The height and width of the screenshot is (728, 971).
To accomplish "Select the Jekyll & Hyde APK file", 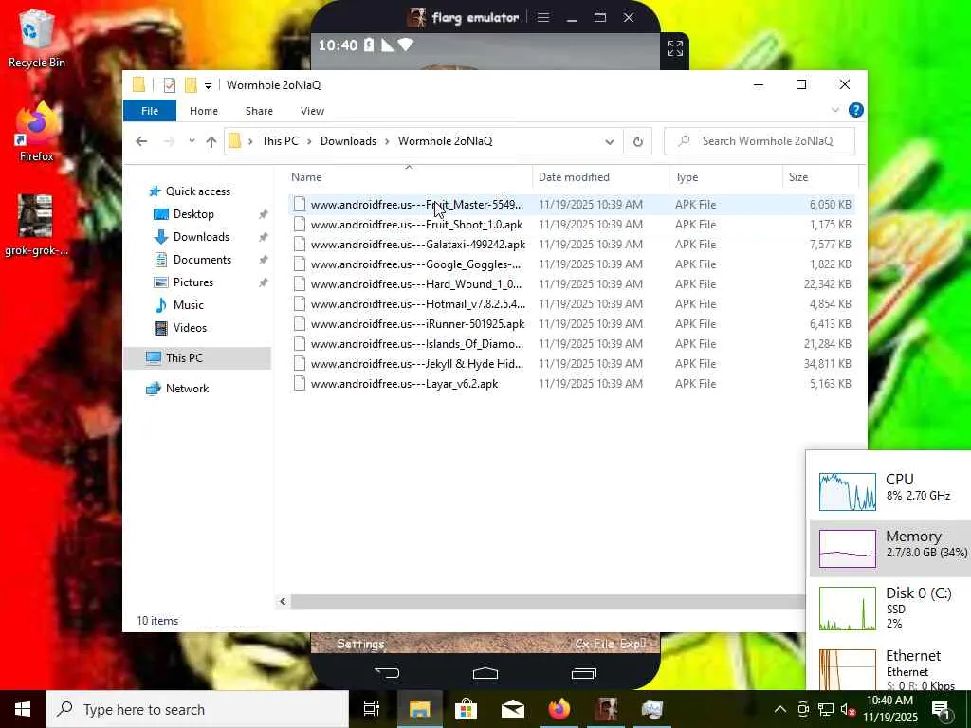I will [x=573, y=363].
